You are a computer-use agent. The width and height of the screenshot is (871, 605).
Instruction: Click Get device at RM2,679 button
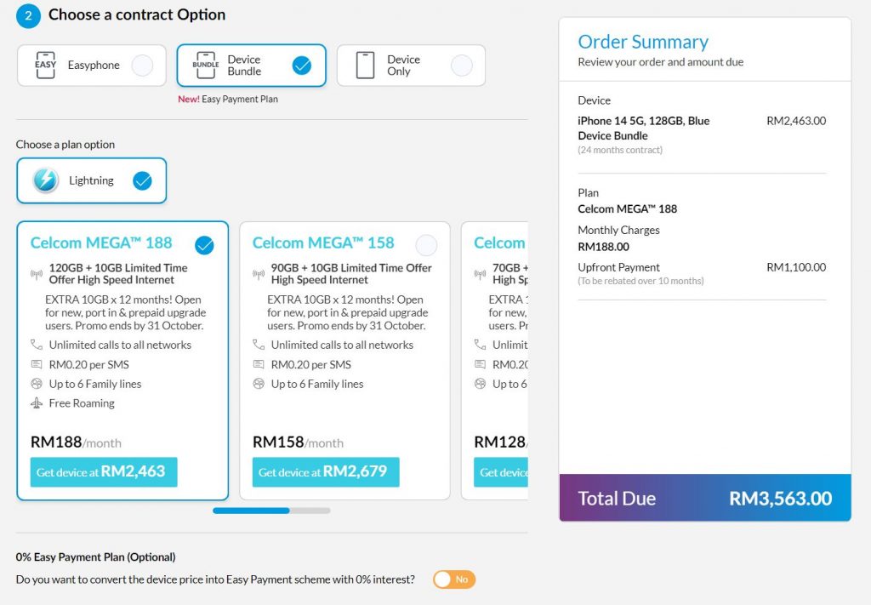coord(326,472)
